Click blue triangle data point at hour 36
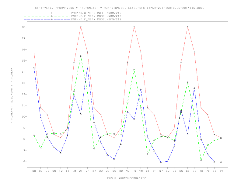This screenshot has width=241, height=186. (114, 159)
